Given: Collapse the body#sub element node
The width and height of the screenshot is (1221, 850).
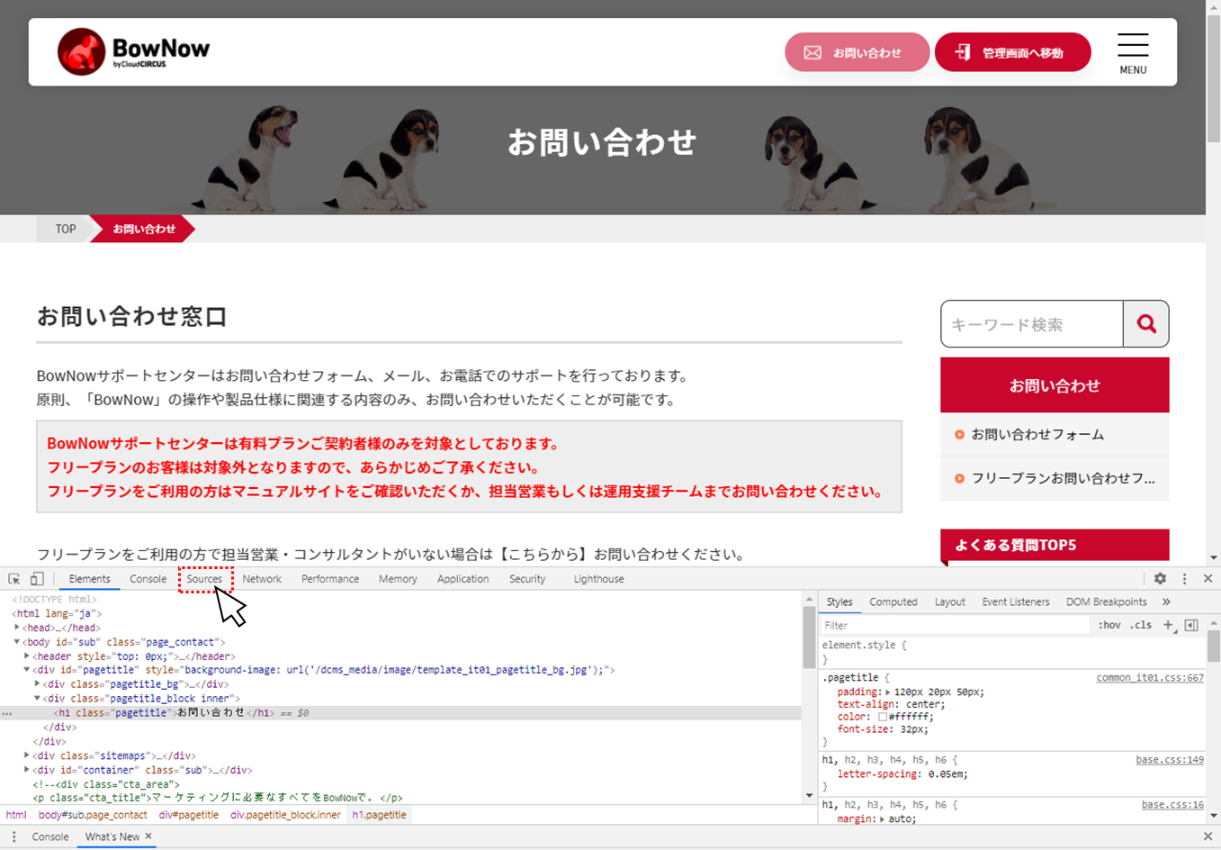Looking at the screenshot, I should pos(17,642).
